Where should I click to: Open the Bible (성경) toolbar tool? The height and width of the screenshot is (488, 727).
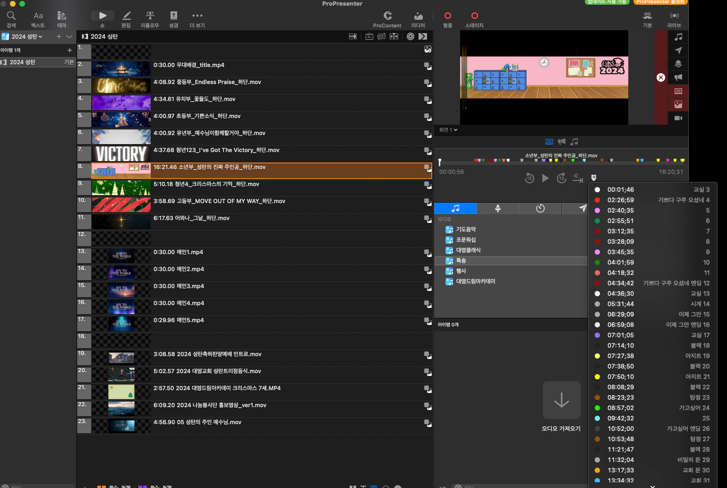(x=173, y=19)
